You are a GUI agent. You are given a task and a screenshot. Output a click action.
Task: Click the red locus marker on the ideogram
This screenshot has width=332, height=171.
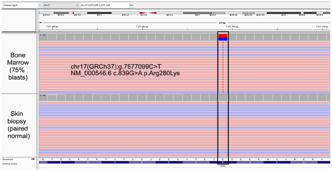tap(73, 13)
